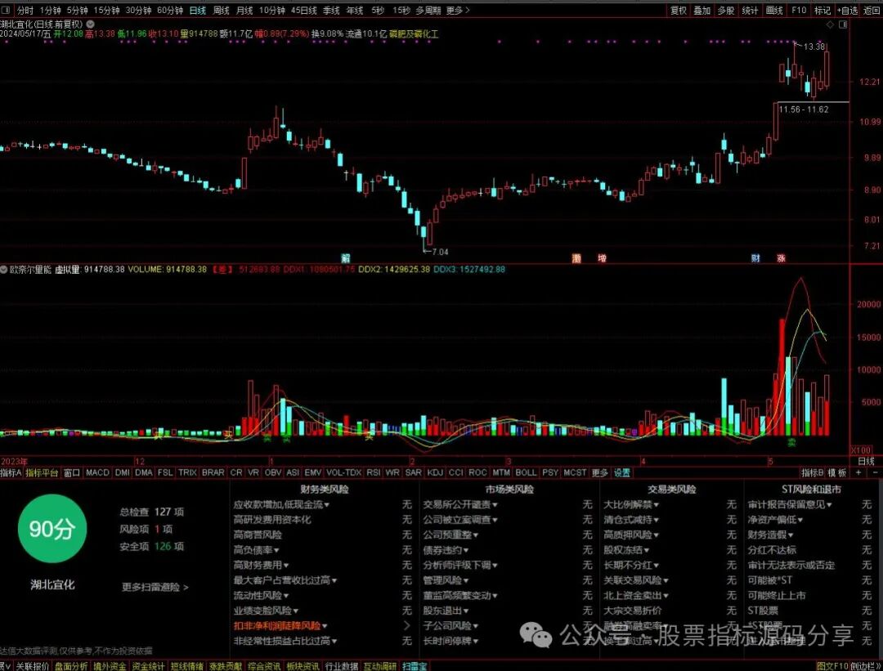Image resolution: width=883 pixels, height=671 pixels.
Task: Click the 碳肥及磷化工 sector label
Action: click(414, 34)
